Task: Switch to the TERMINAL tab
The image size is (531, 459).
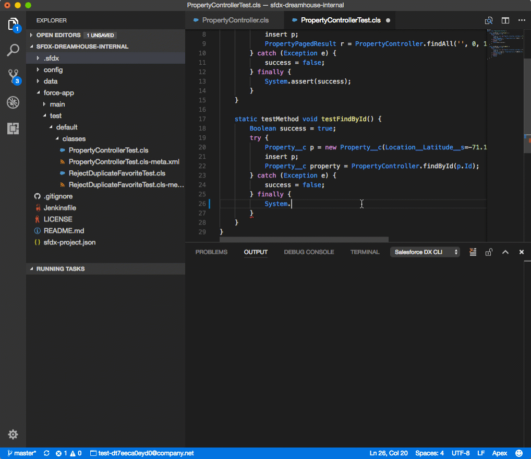Action: coord(364,252)
